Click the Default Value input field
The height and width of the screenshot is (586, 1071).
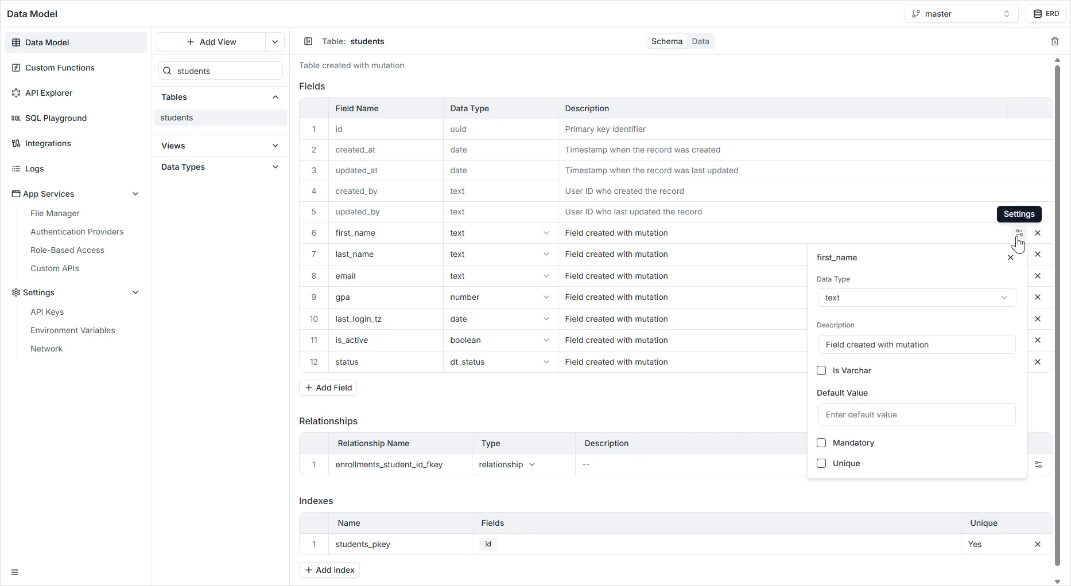pyautogui.click(x=917, y=415)
